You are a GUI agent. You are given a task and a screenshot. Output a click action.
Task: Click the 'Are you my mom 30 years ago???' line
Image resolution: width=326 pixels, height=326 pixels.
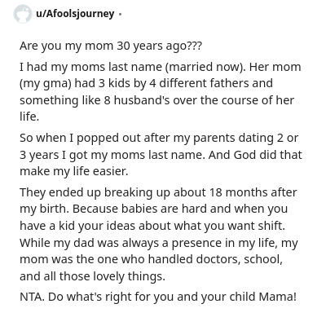[111, 46]
